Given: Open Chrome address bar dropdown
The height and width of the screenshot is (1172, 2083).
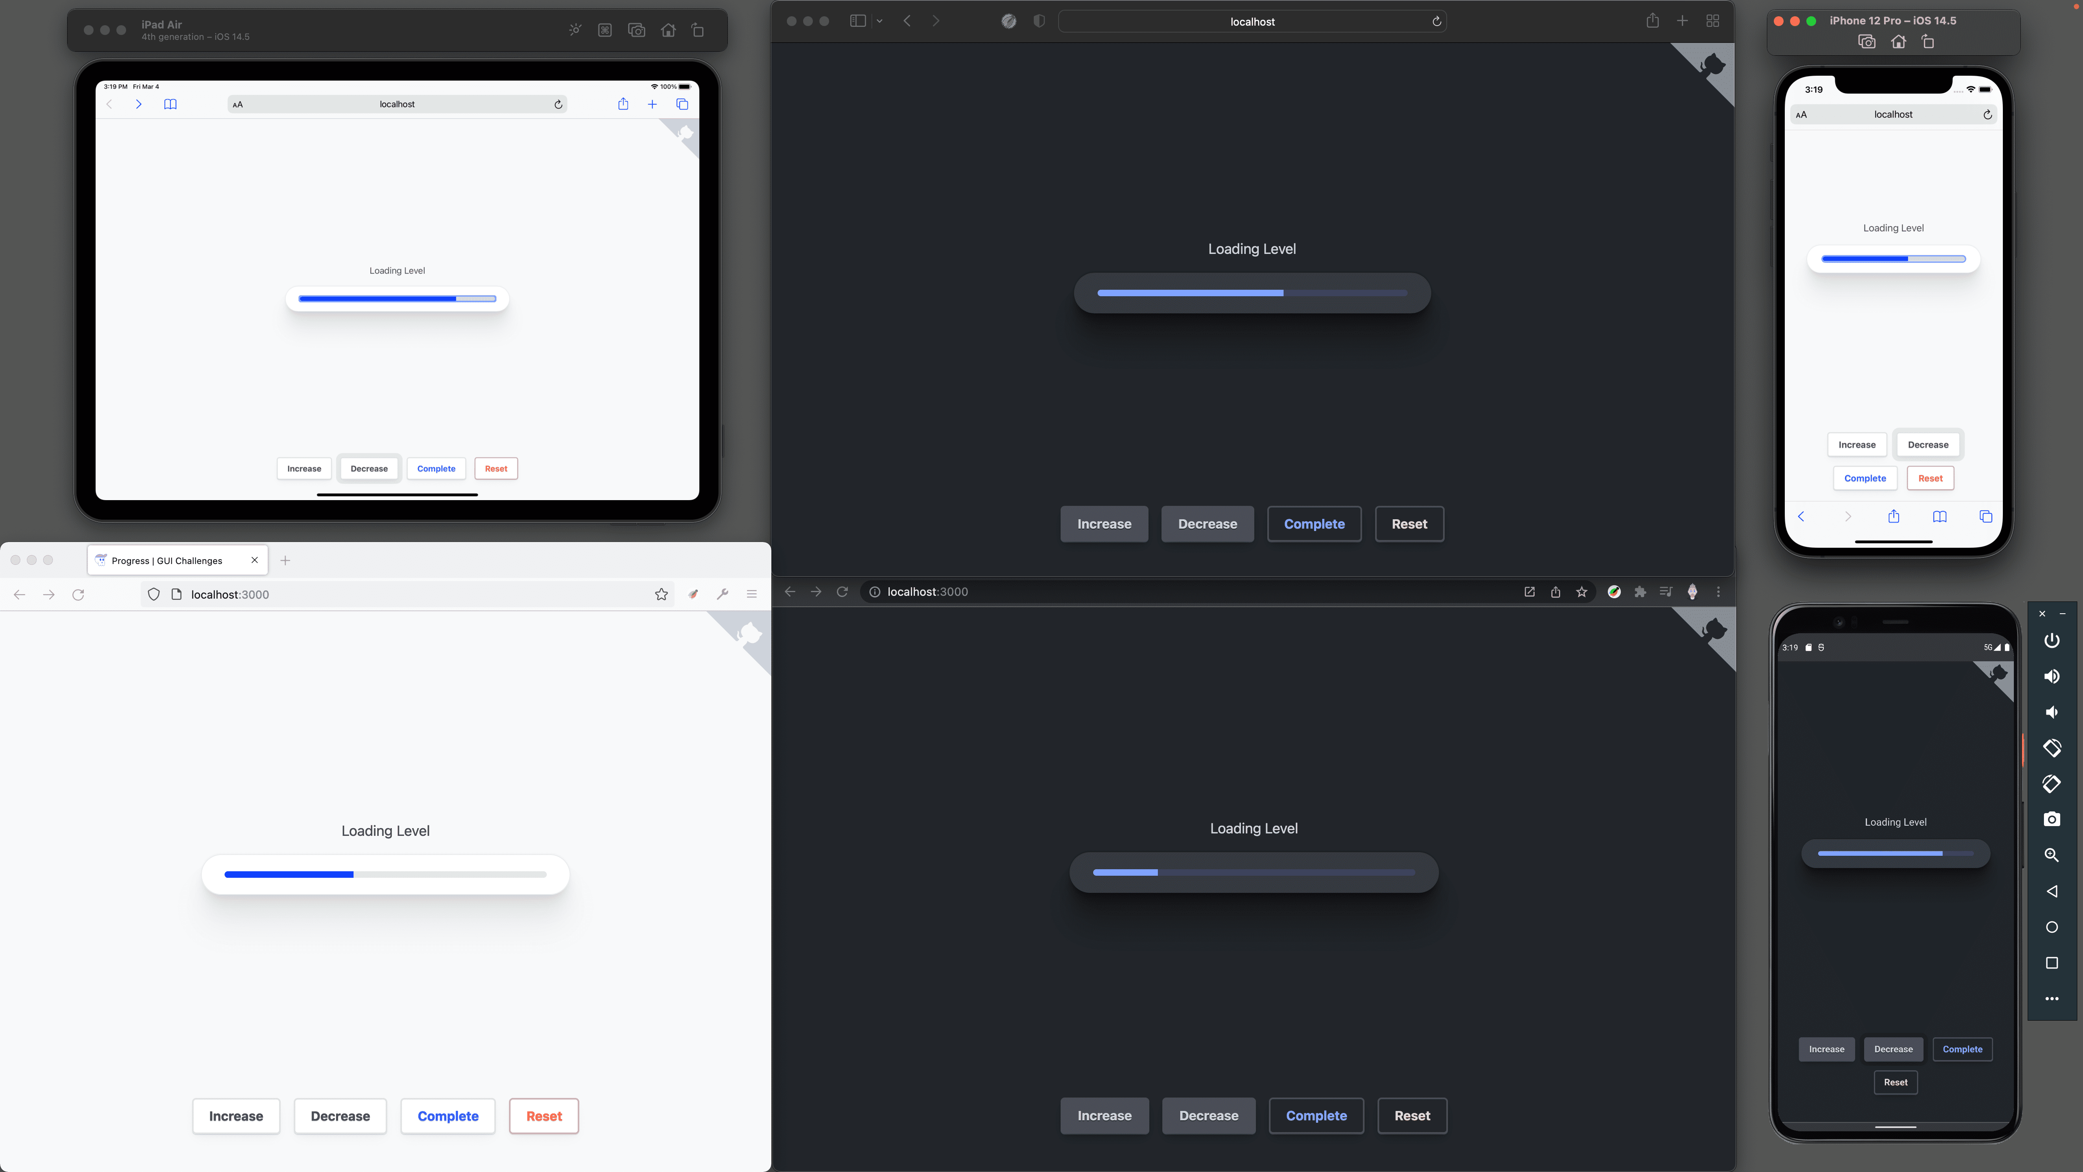Looking at the screenshot, I should point(927,591).
